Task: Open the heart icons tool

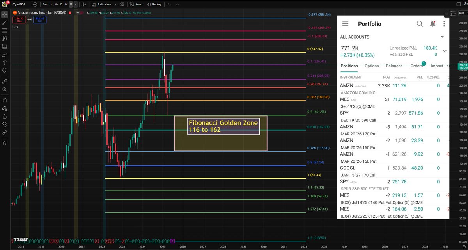Action: tap(5, 71)
